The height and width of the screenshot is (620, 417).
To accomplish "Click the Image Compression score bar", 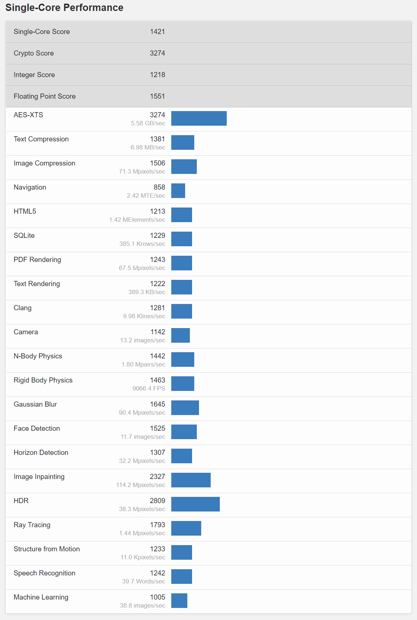I will (x=184, y=167).
